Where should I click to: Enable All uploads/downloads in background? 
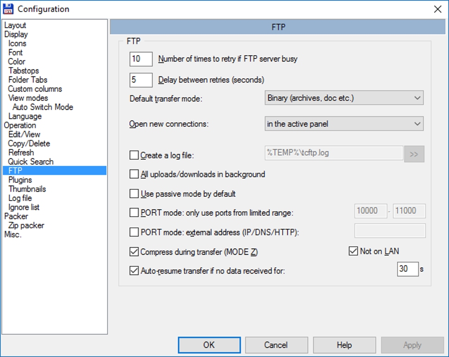(134, 175)
